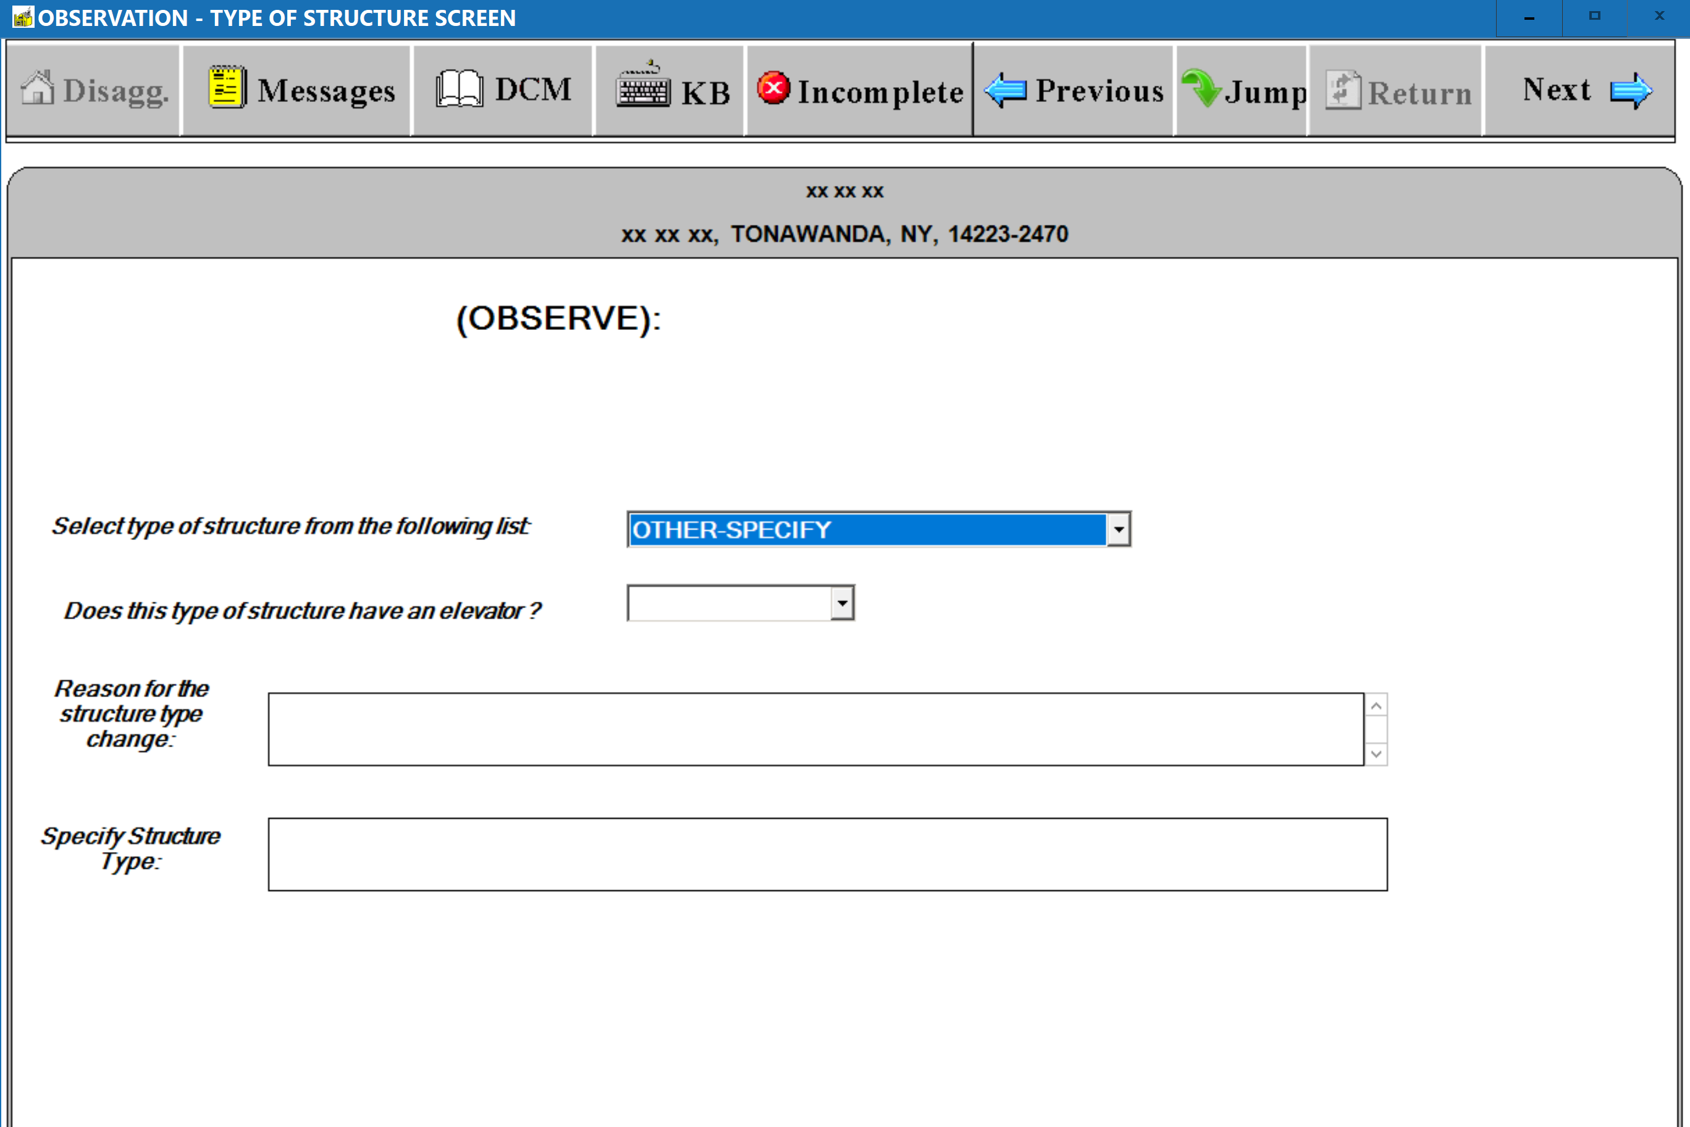
Task: Click the Specify Structure Type input field
Action: 827,854
